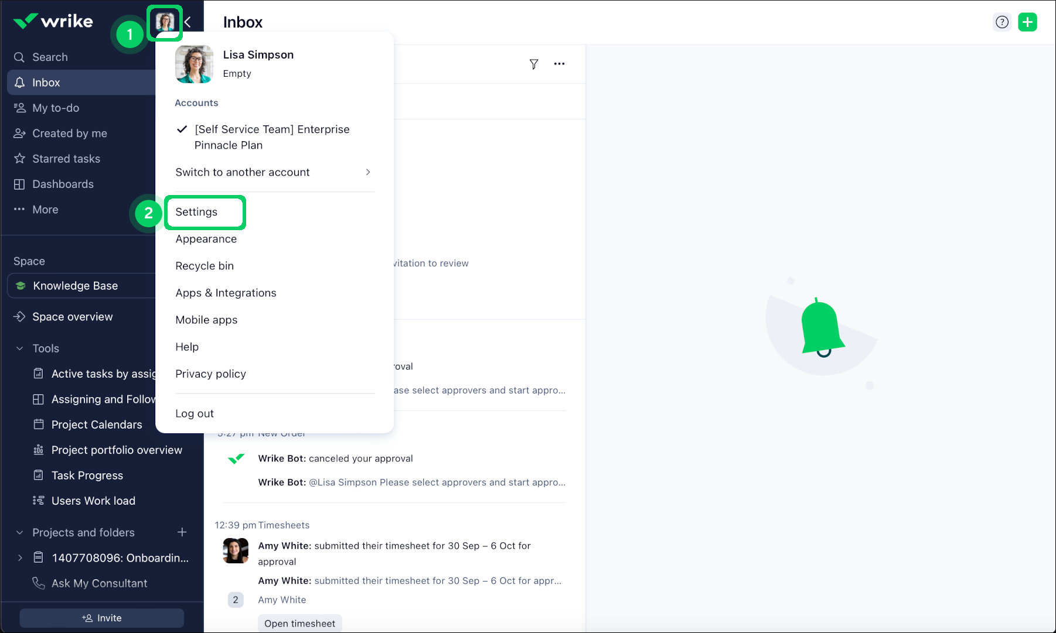Open the Inbox three-dot options menu

pos(560,64)
